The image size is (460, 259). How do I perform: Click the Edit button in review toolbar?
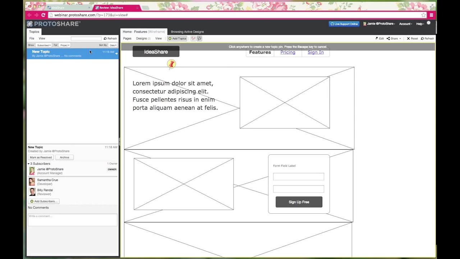(380, 38)
